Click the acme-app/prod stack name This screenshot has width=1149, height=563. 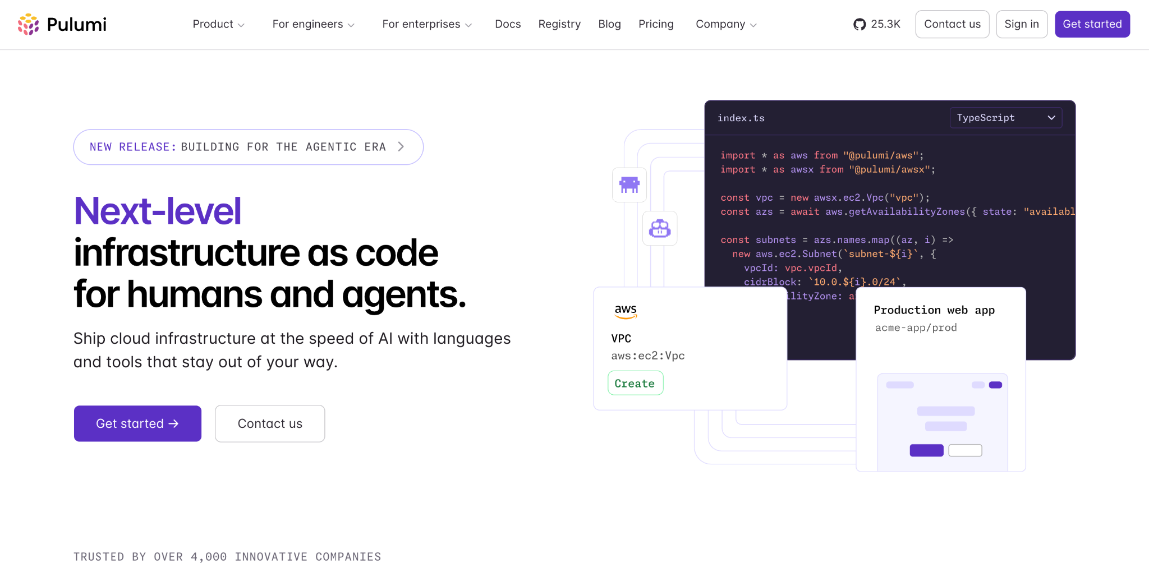[916, 327]
